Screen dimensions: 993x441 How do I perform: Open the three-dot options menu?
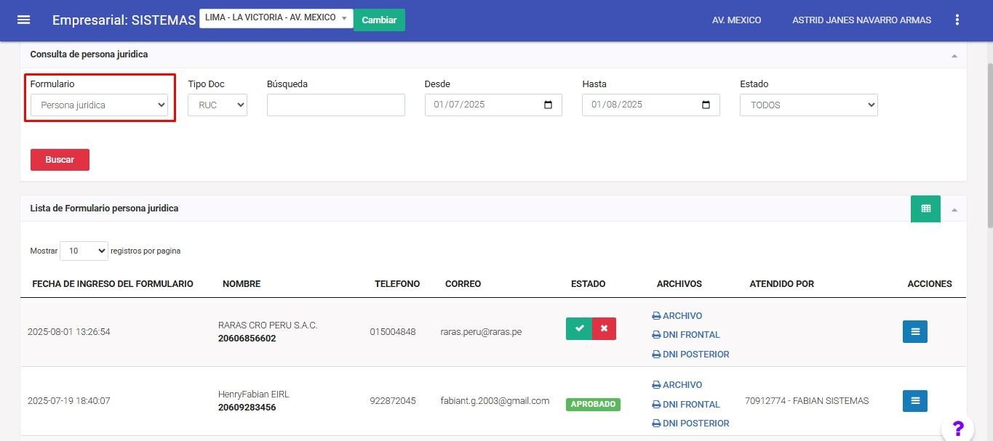click(957, 20)
